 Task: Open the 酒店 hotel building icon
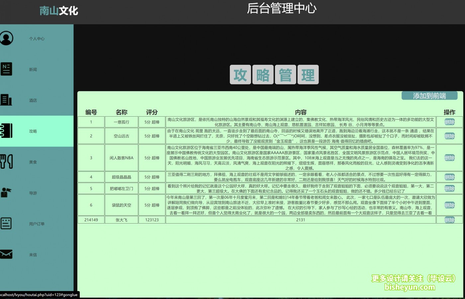6,100
